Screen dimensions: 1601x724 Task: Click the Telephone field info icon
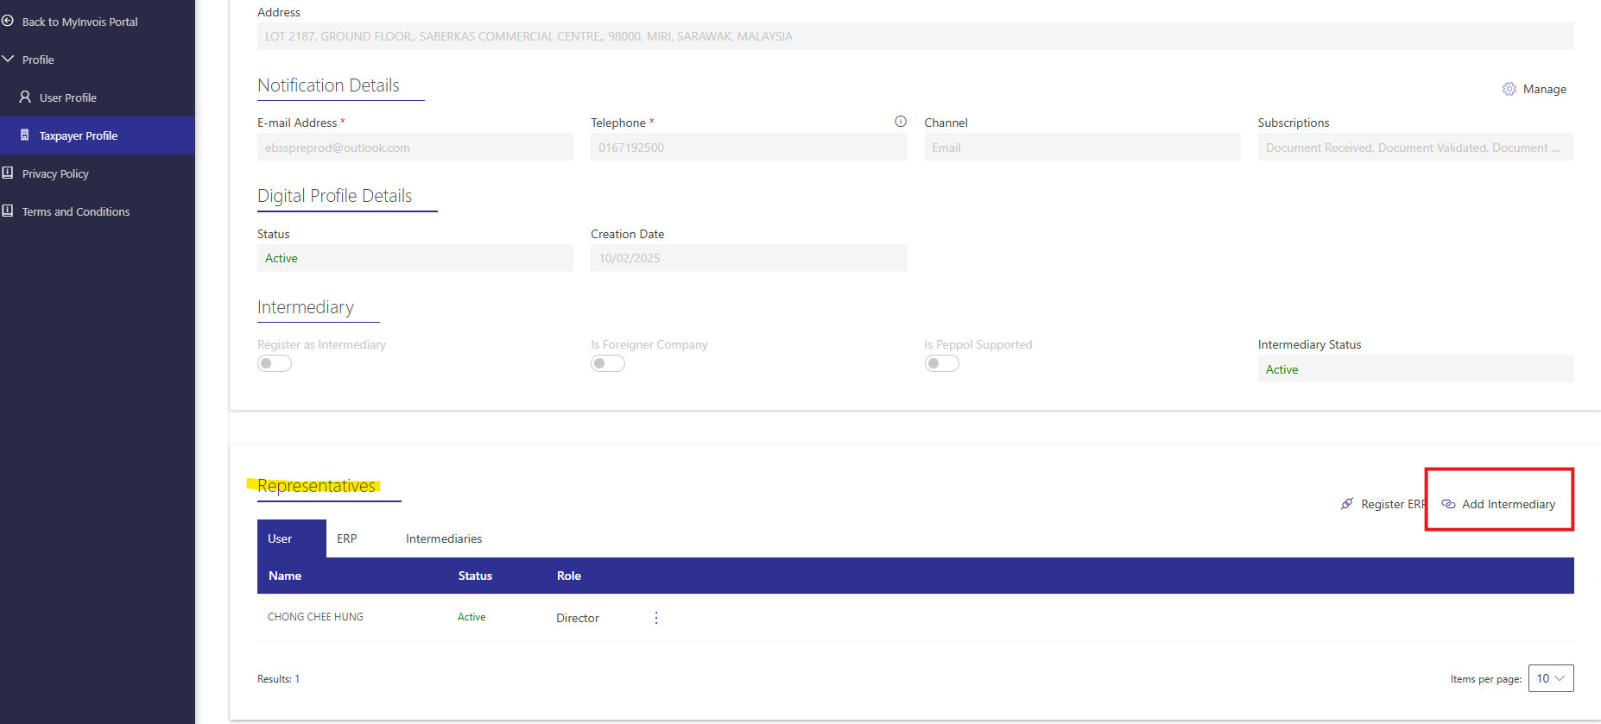tap(900, 122)
